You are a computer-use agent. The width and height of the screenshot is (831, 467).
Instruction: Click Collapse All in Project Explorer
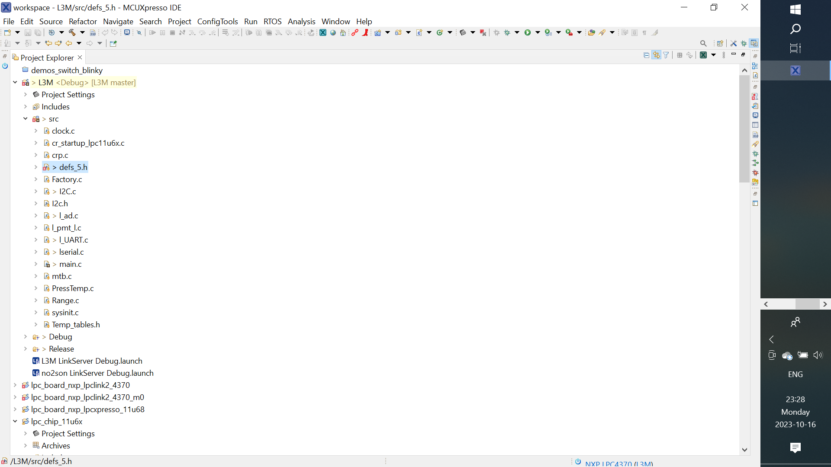pyautogui.click(x=646, y=55)
